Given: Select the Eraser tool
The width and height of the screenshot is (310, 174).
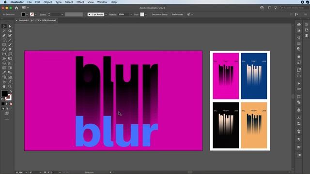Looking at the screenshot, I should [10, 49].
